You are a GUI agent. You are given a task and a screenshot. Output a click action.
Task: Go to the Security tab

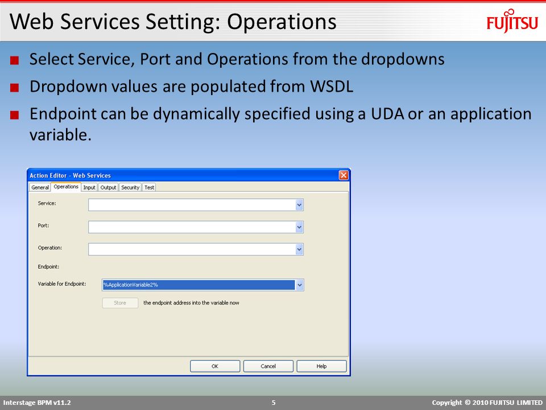(x=130, y=187)
